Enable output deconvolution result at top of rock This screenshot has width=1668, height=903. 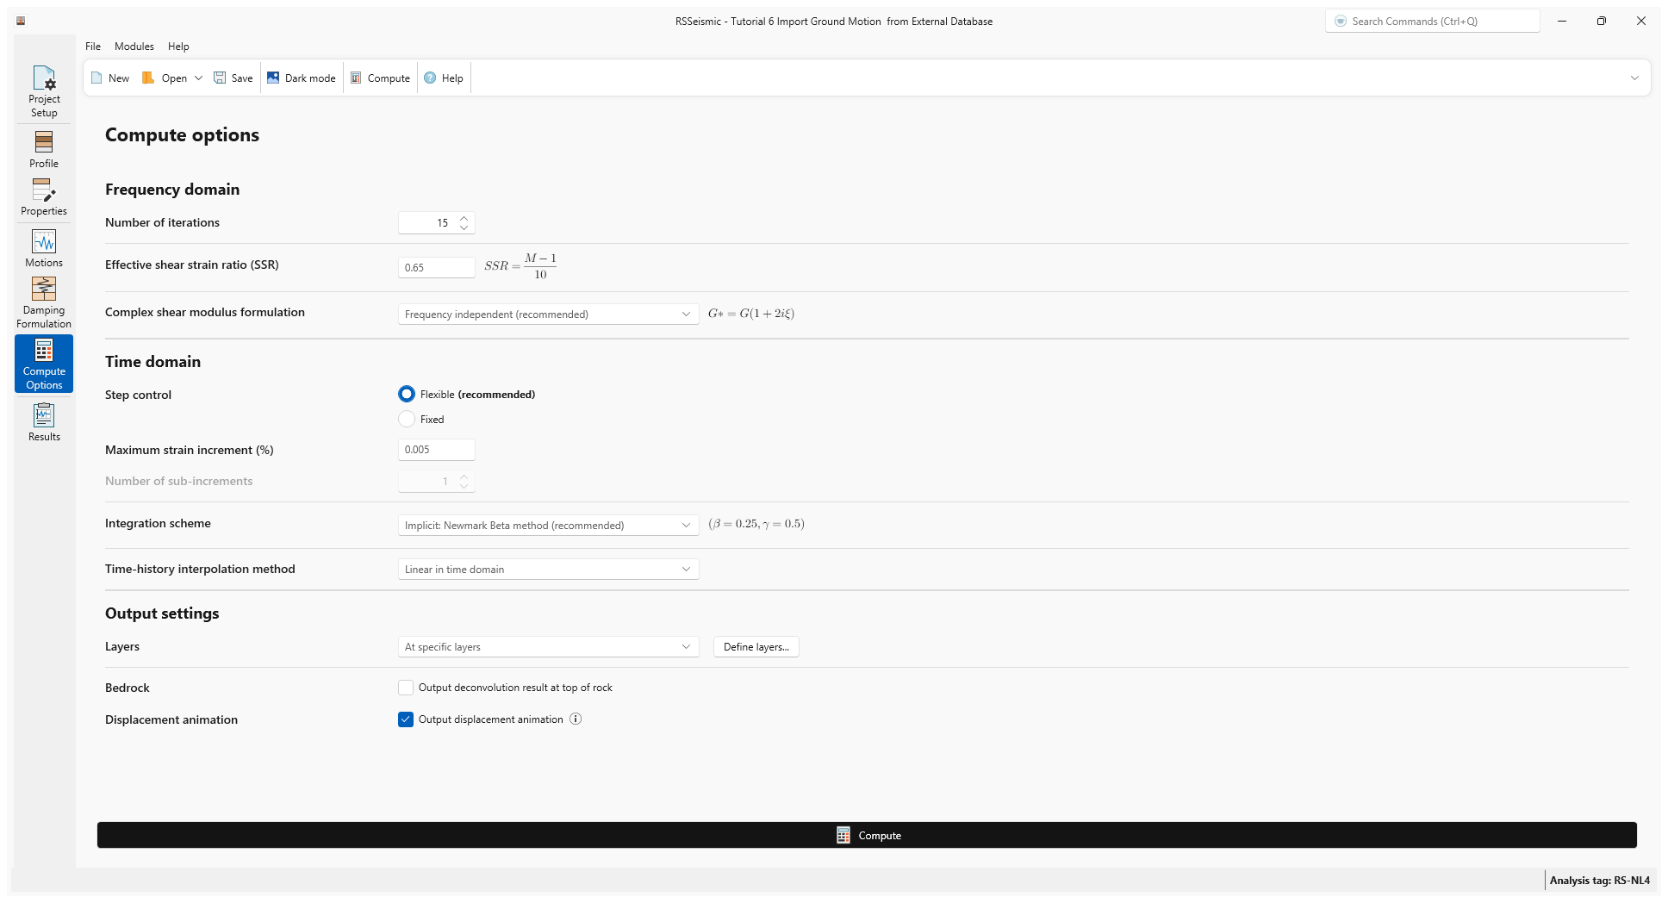[407, 688]
